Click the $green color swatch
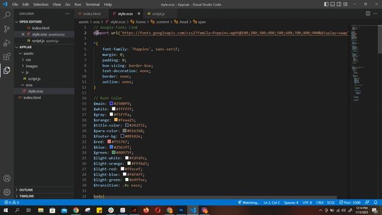The width and height of the screenshot is (382, 215). 113,152
